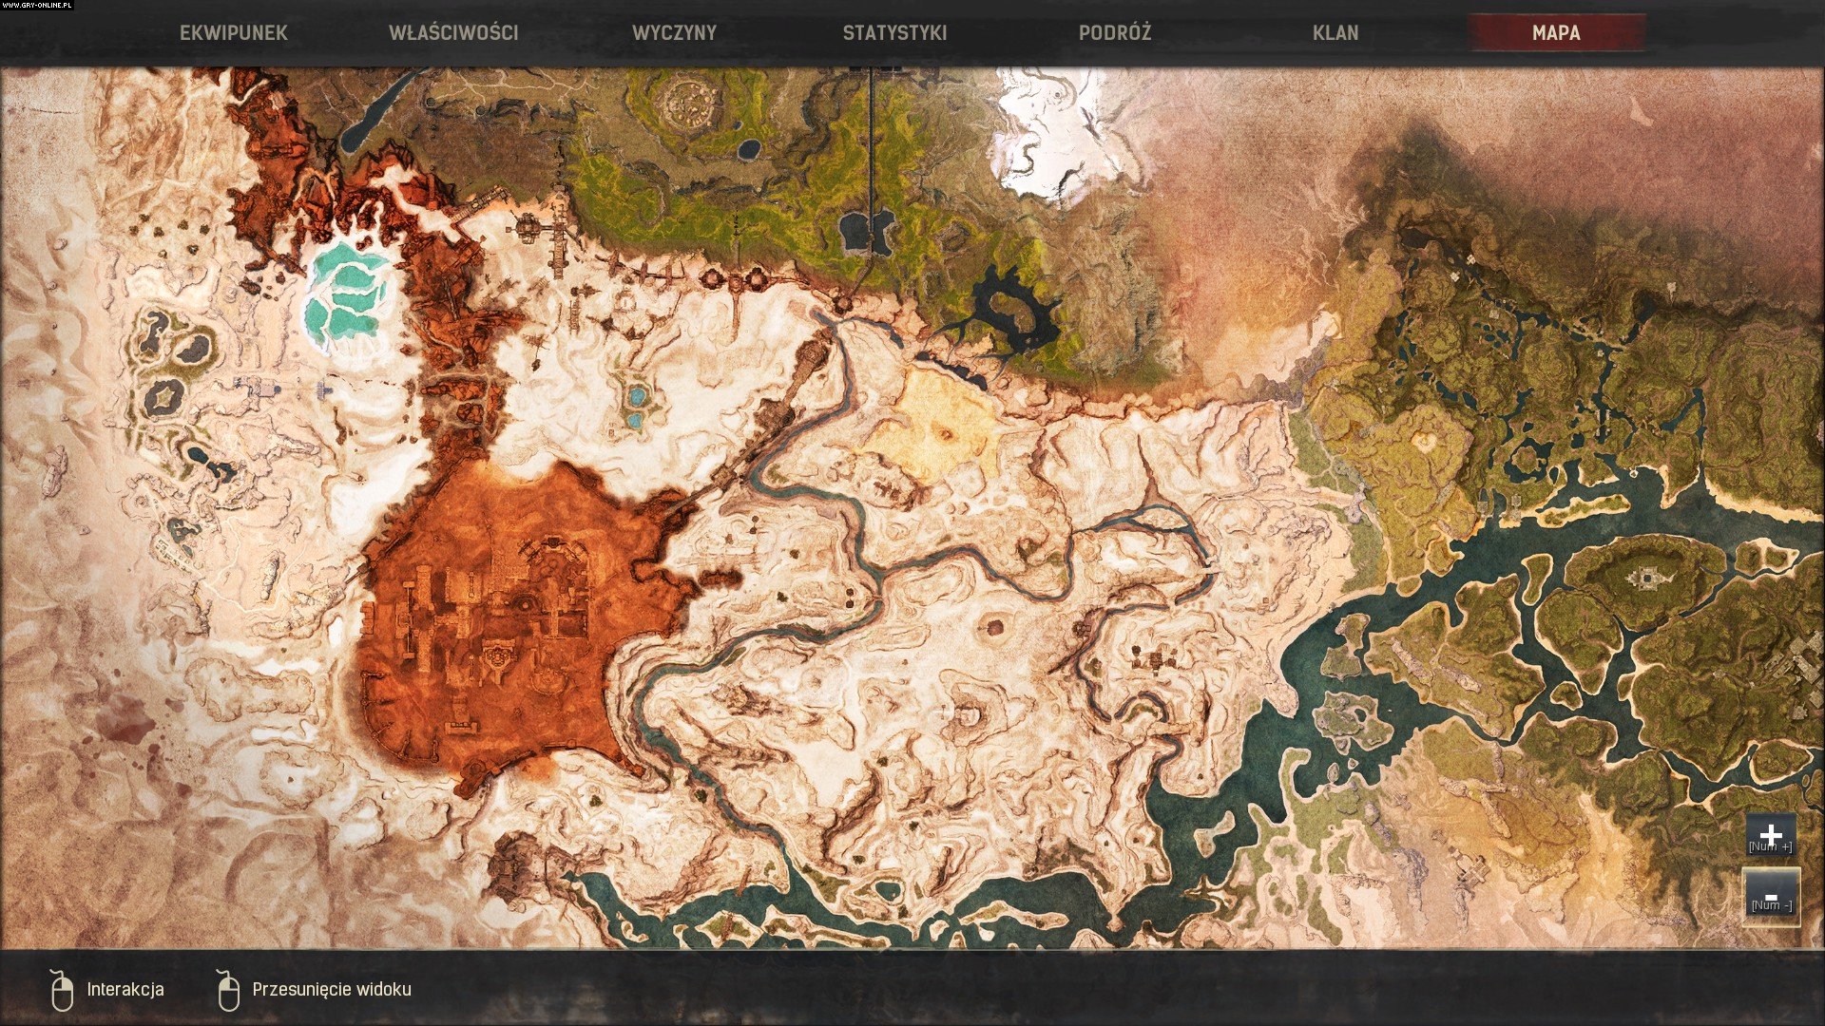Image resolution: width=1825 pixels, height=1026 pixels.
Task: Zoom in with the plus button
Action: point(1770,835)
